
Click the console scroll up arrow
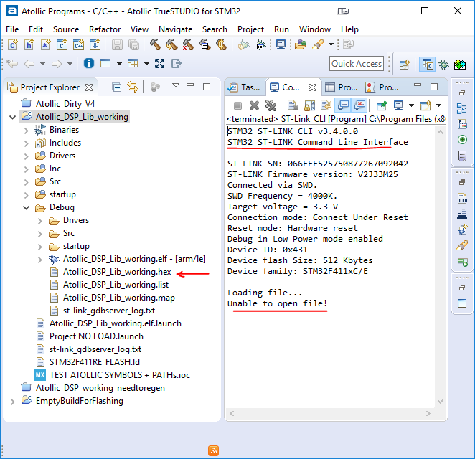click(x=440, y=132)
